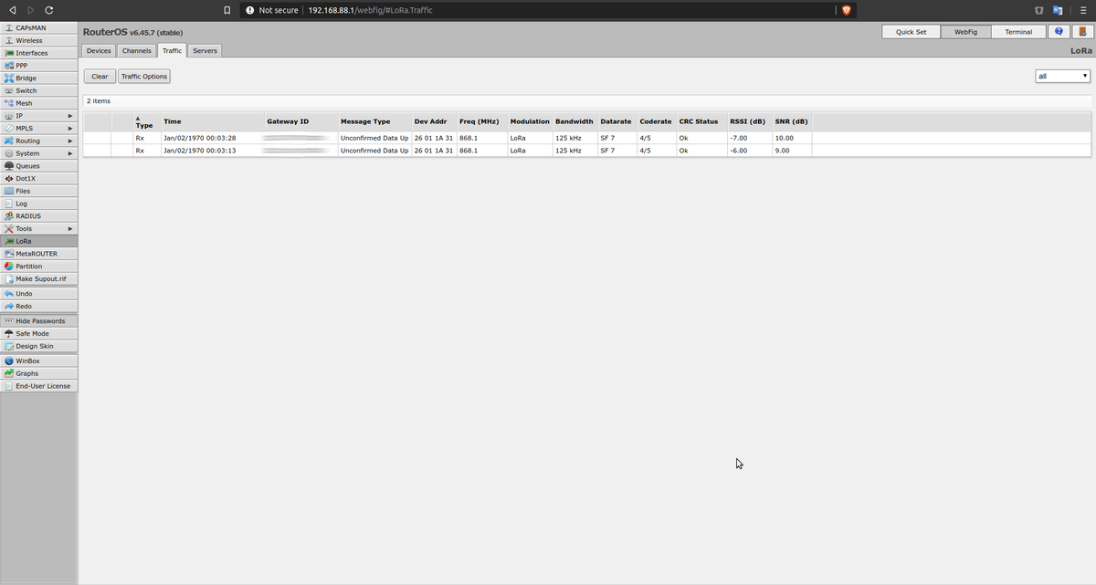Image resolution: width=1096 pixels, height=585 pixels.
Task: Open the Files section
Action: [x=39, y=191]
